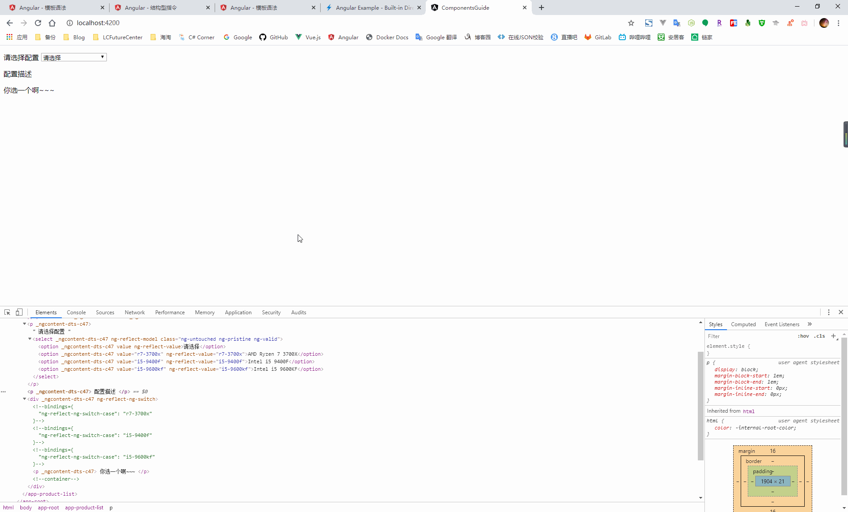Open more DevTools panels with the chevron
Screen dimensions: 848x512
tap(810, 324)
